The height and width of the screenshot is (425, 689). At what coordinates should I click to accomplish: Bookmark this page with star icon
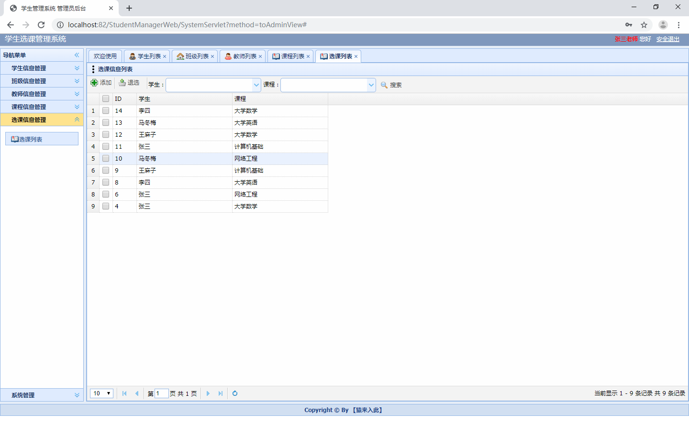point(644,25)
